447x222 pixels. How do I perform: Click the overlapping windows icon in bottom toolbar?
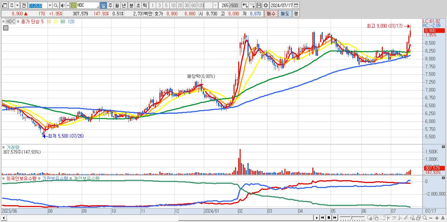(x=376, y=218)
